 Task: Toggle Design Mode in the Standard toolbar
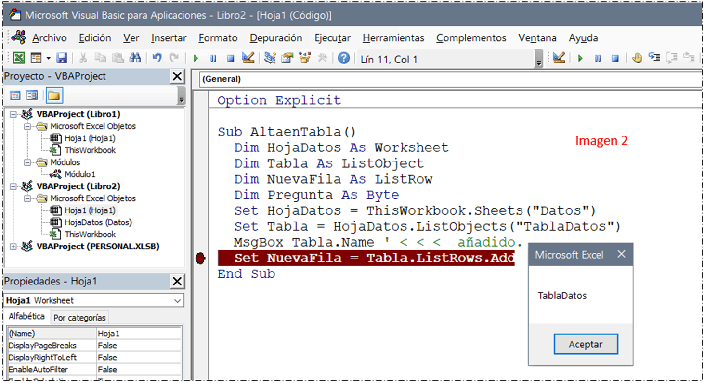coord(248,59)
